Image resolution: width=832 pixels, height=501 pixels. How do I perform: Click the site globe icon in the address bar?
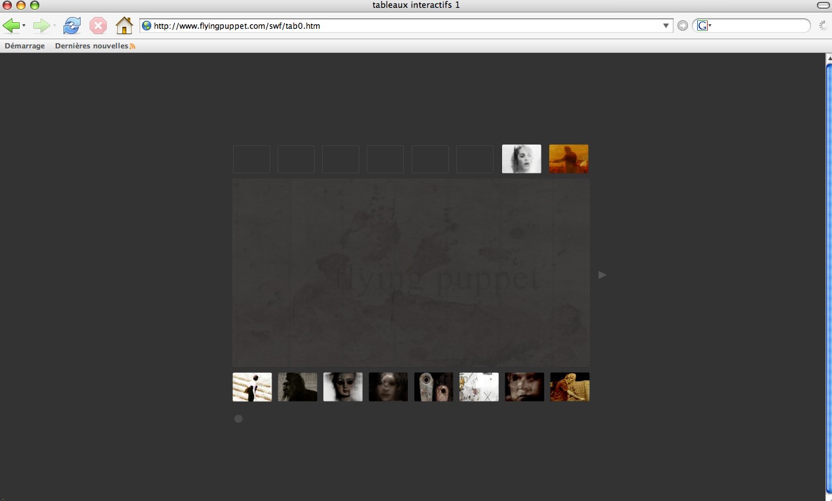147,26
